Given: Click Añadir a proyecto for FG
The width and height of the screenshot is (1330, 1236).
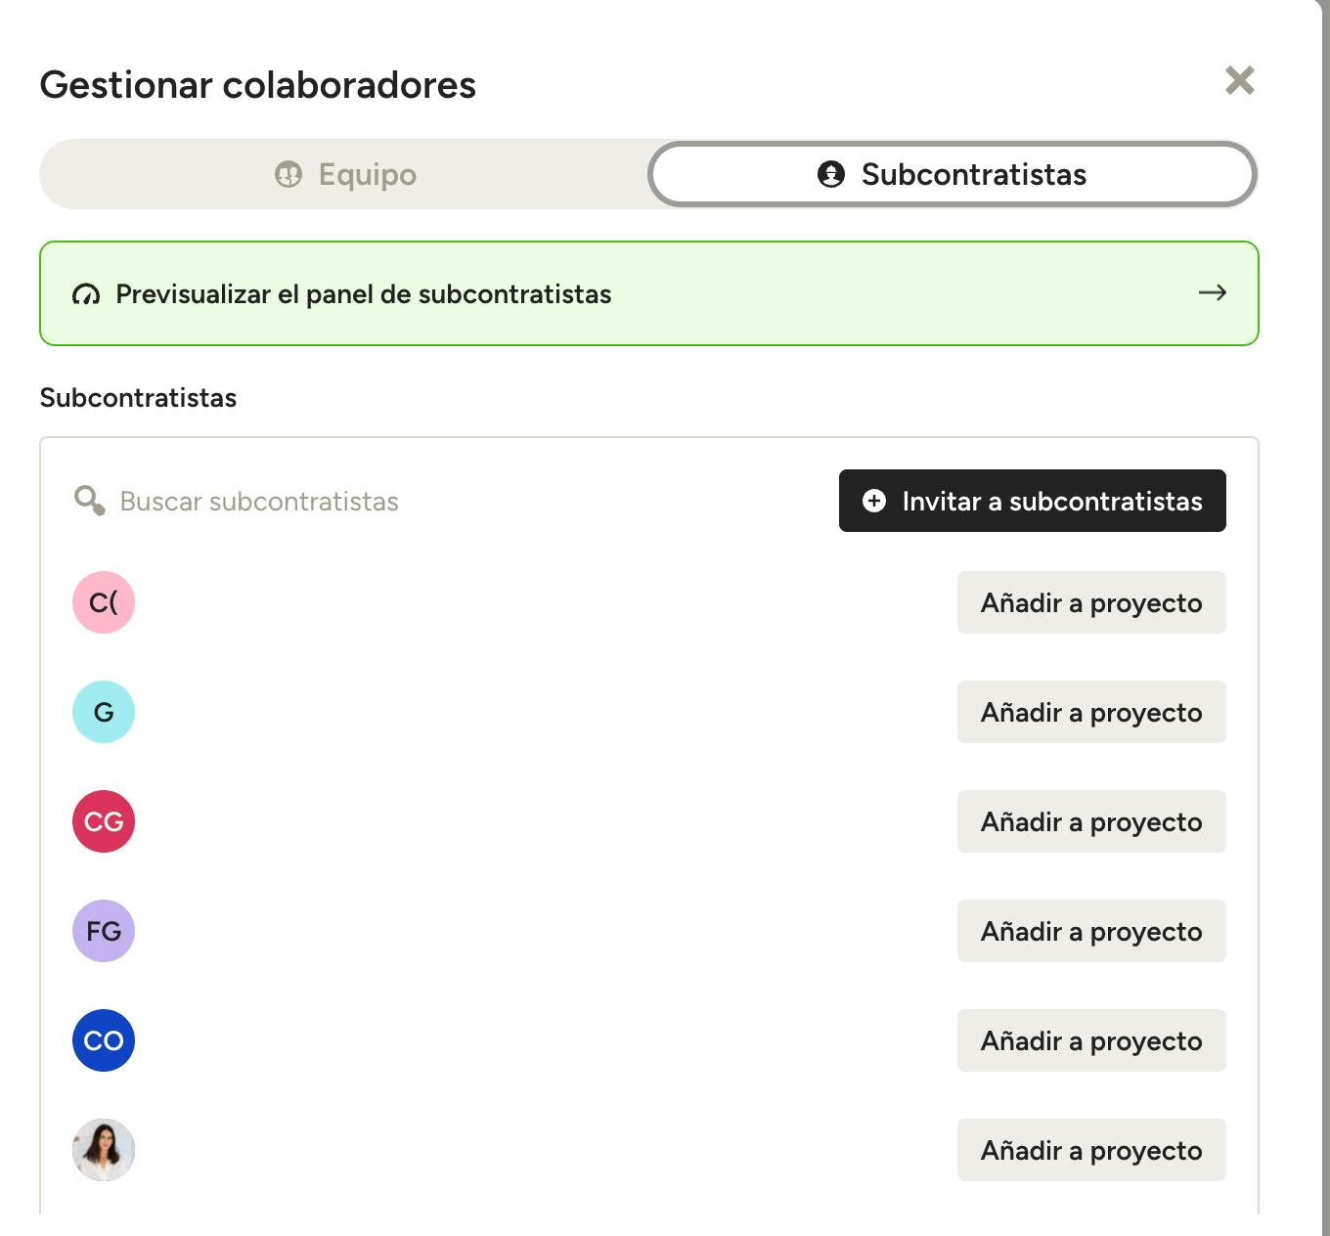Looking at the screenshot, I should 1090,931.
